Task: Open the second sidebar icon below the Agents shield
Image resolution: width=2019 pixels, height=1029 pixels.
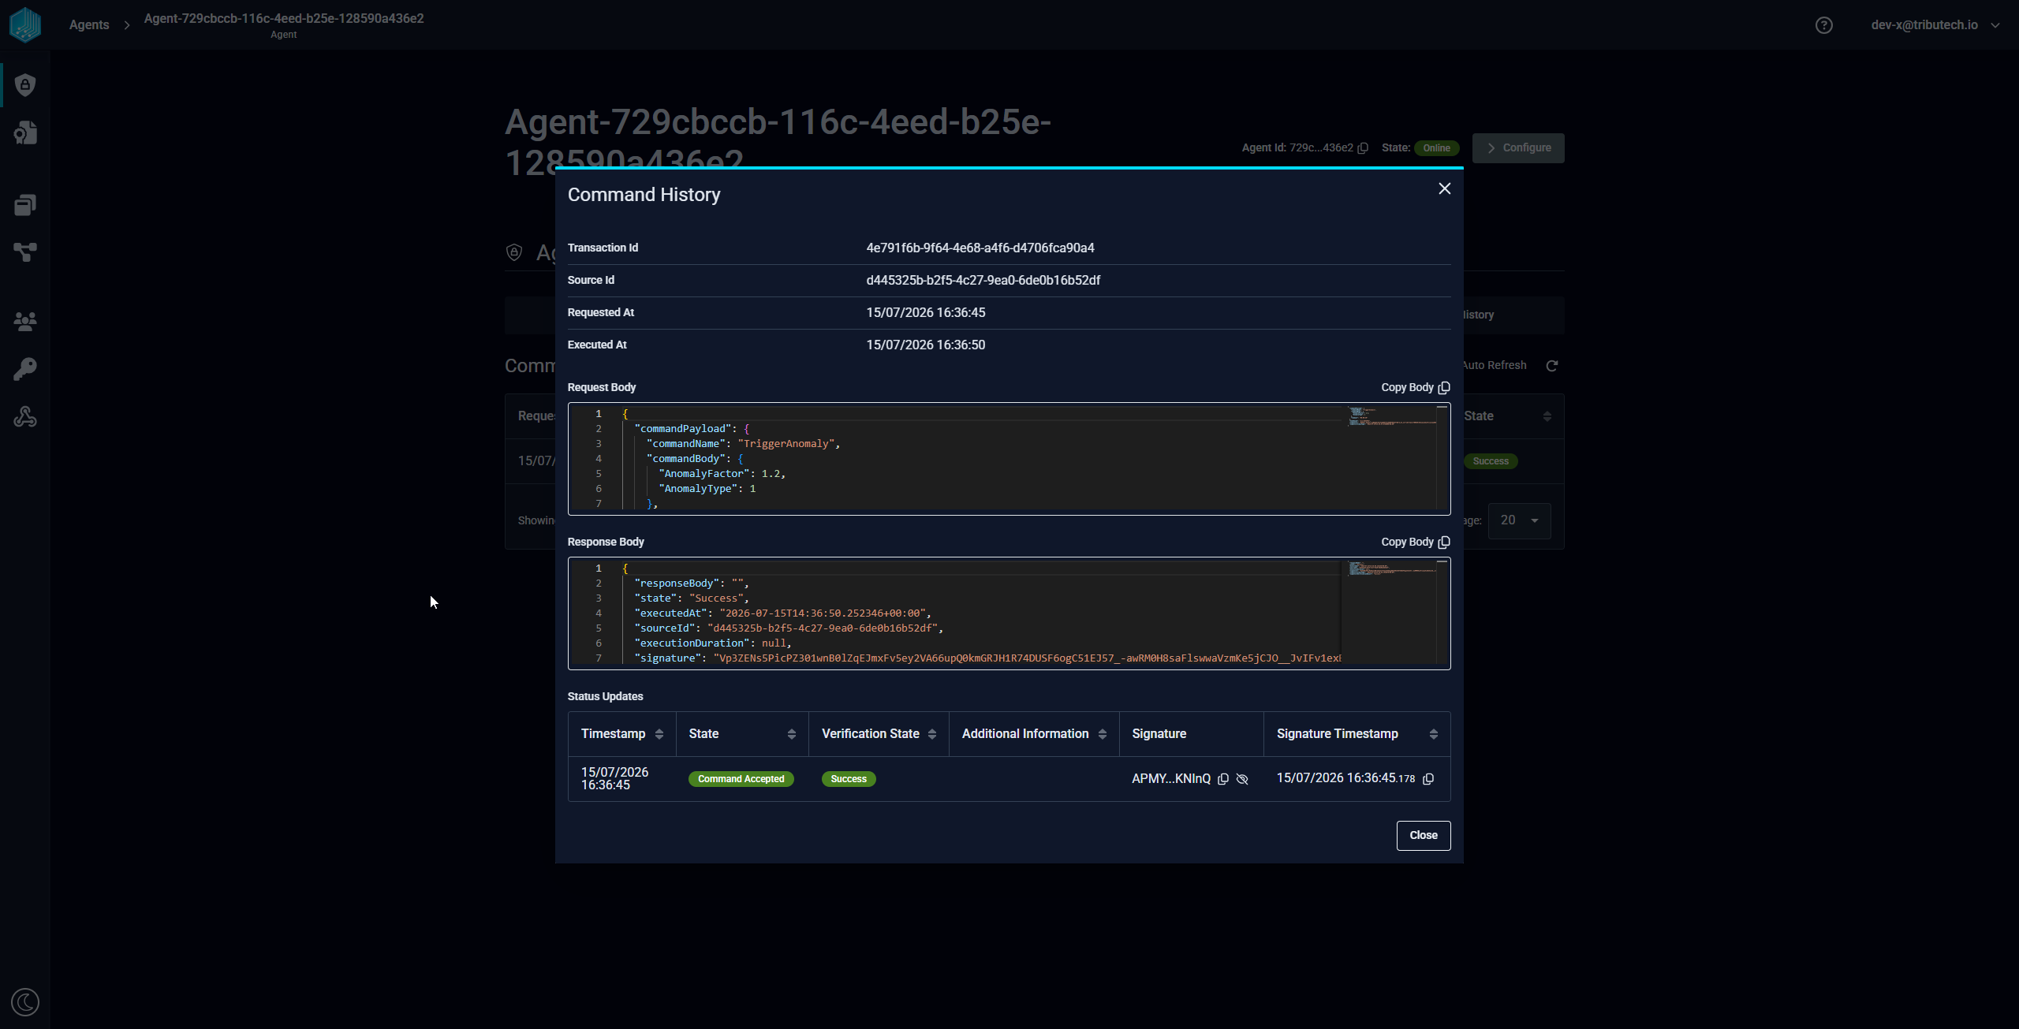Action: [x=25, y=132]
